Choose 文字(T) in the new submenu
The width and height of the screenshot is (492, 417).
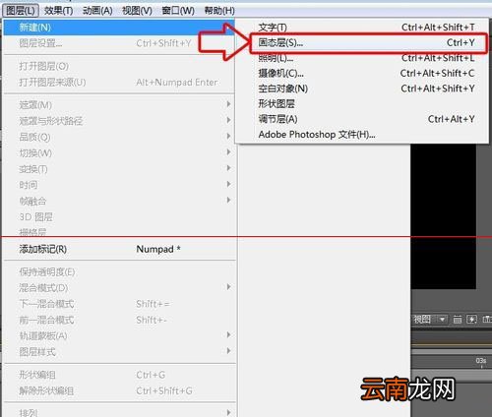362,28
